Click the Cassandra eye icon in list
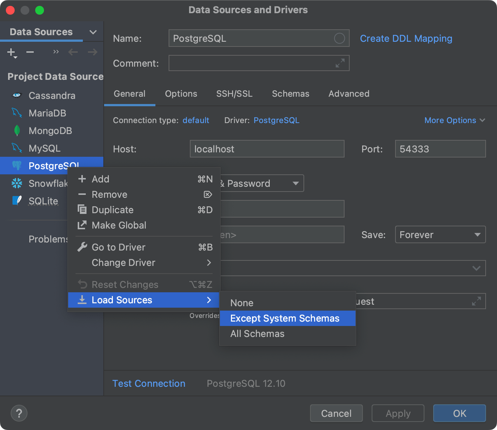This screenshot has width=497, height=430. (x=17, y=95)
